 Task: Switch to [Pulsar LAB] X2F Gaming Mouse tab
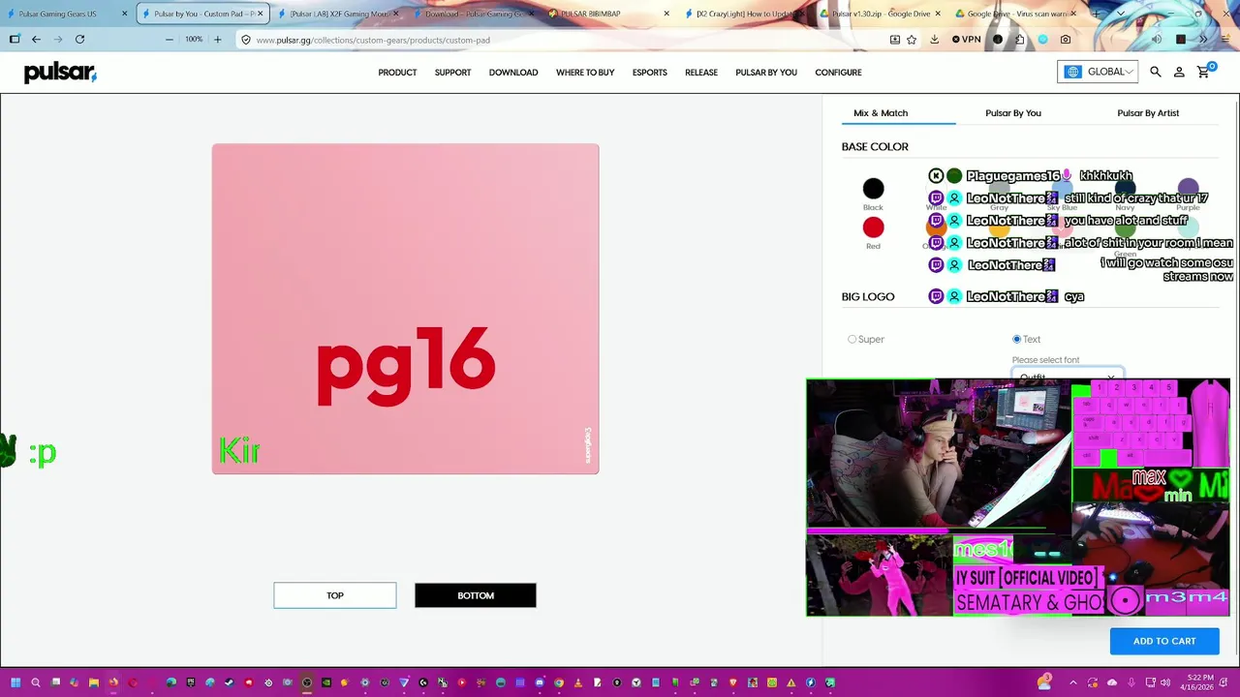[x=337, y=14]
